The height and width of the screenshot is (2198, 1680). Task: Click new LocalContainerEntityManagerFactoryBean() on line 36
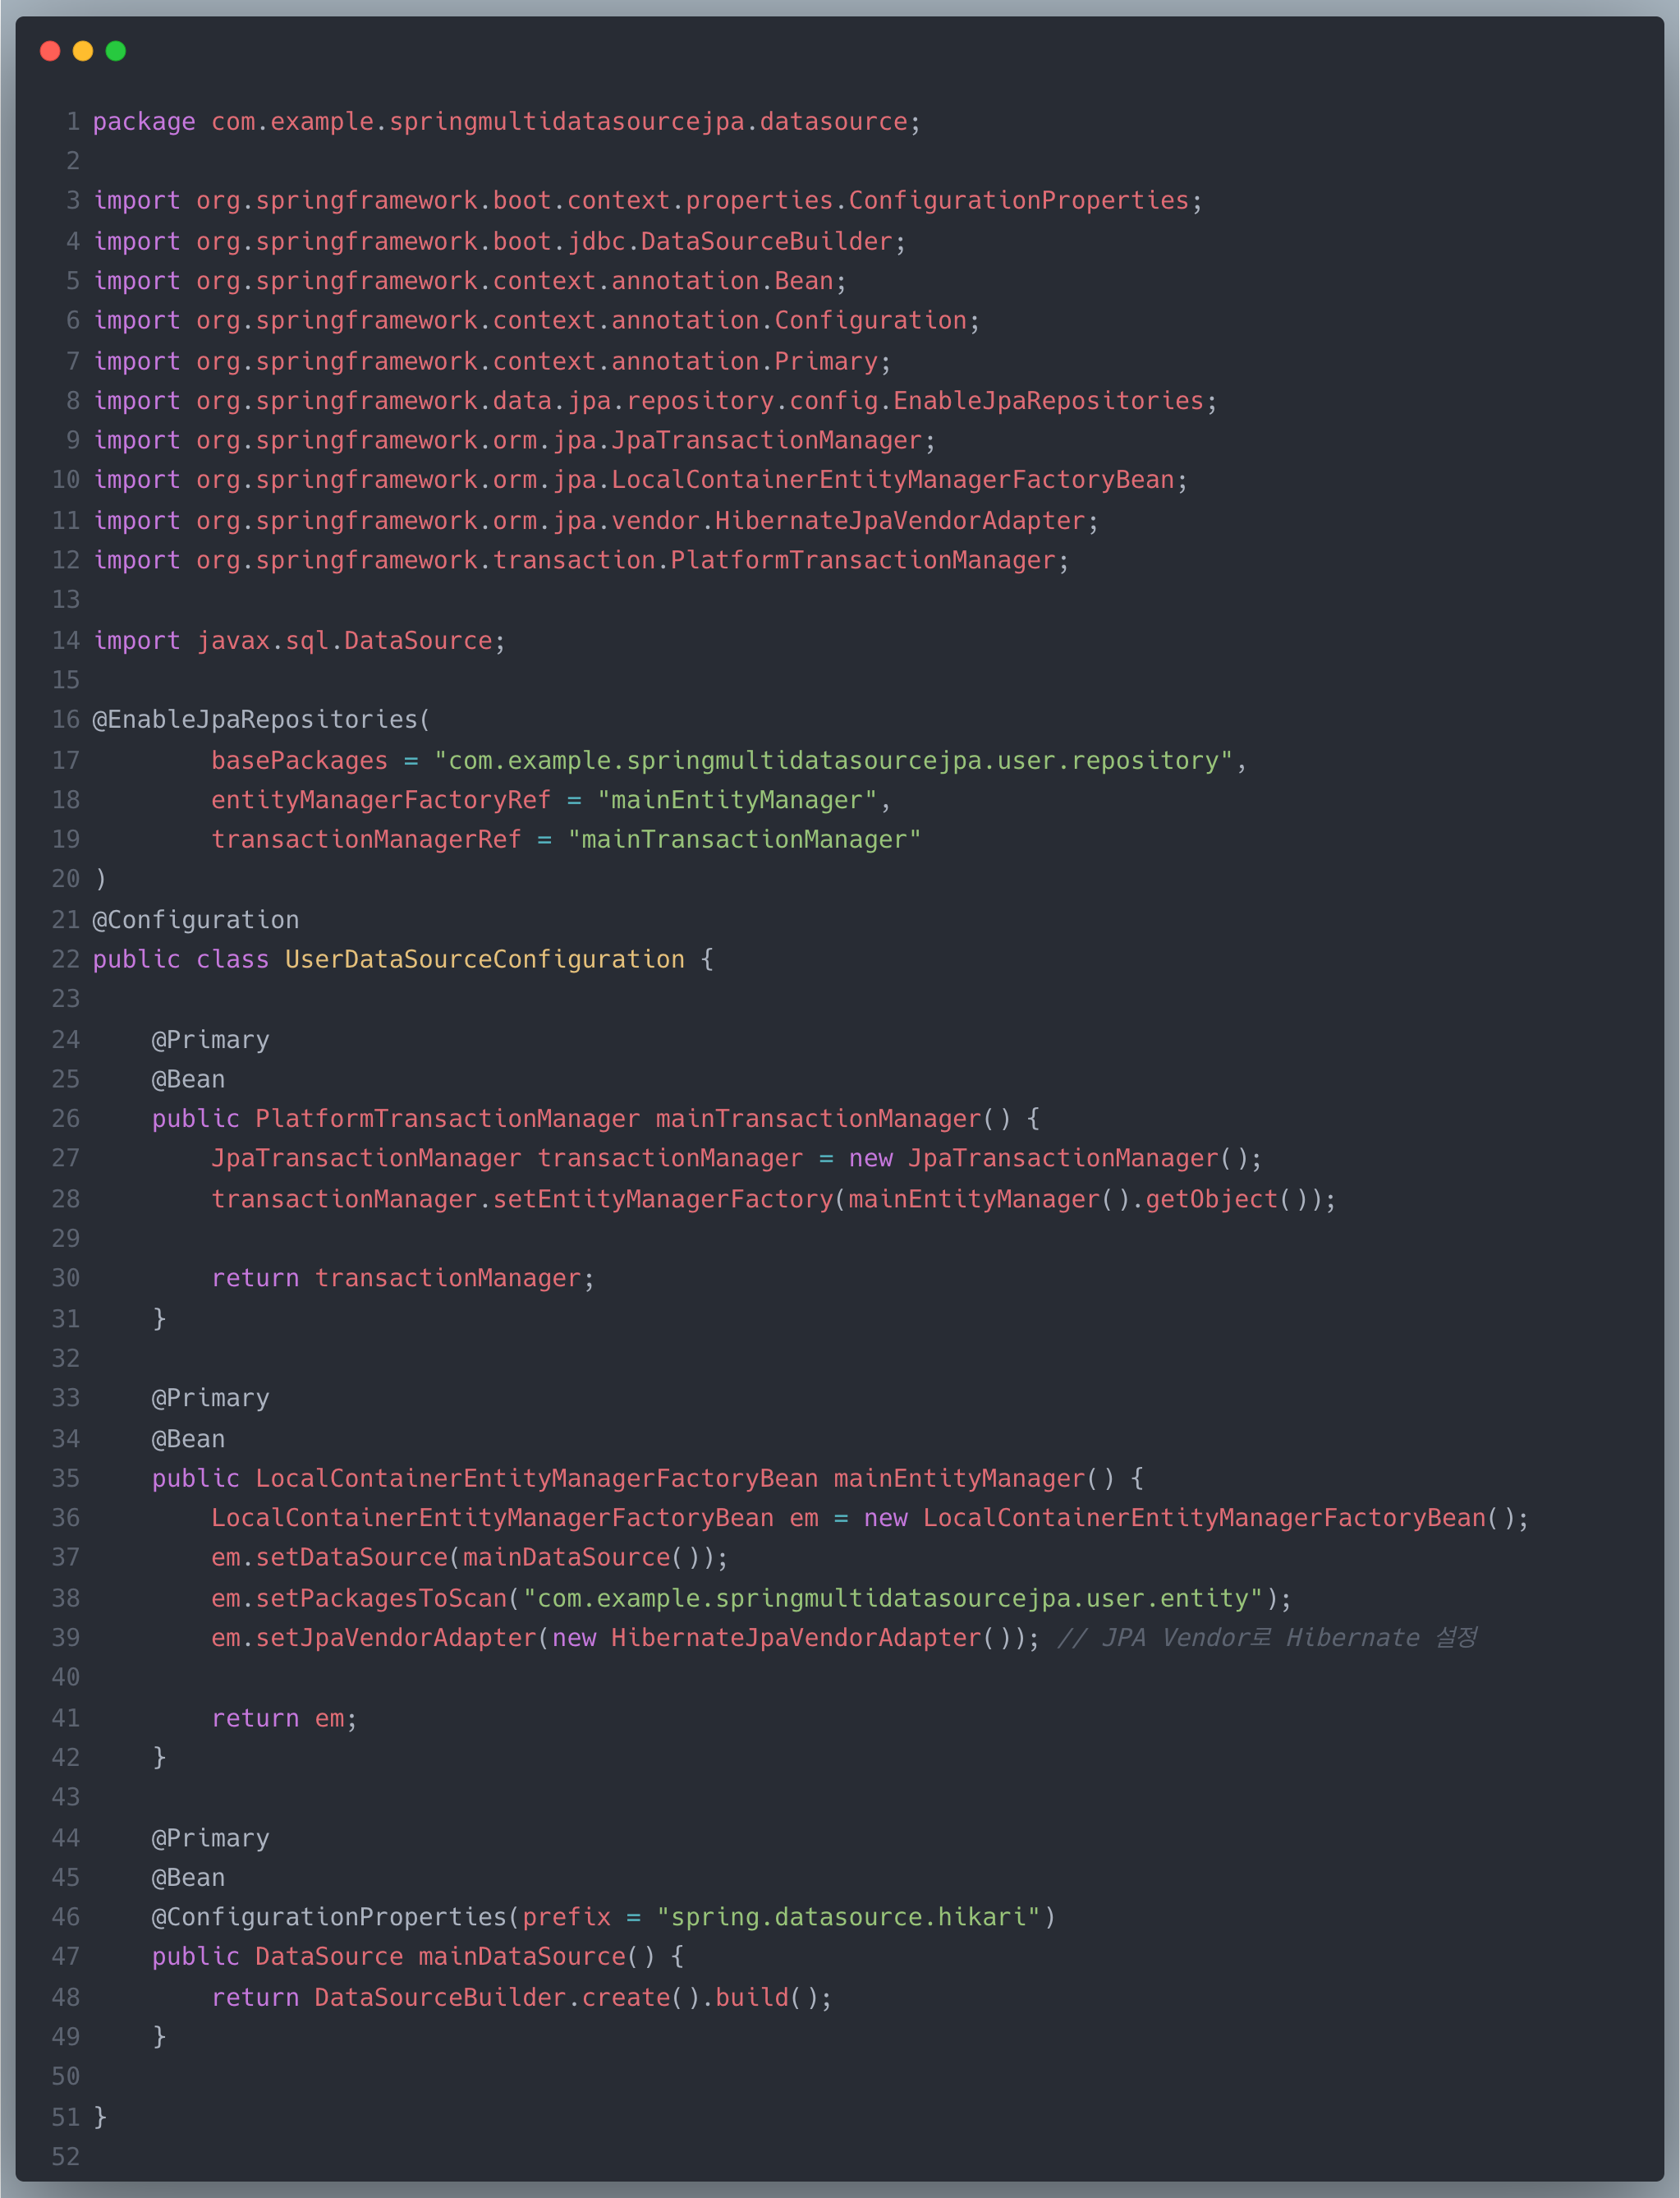pyautogui.click(x=1189, y=1518)
